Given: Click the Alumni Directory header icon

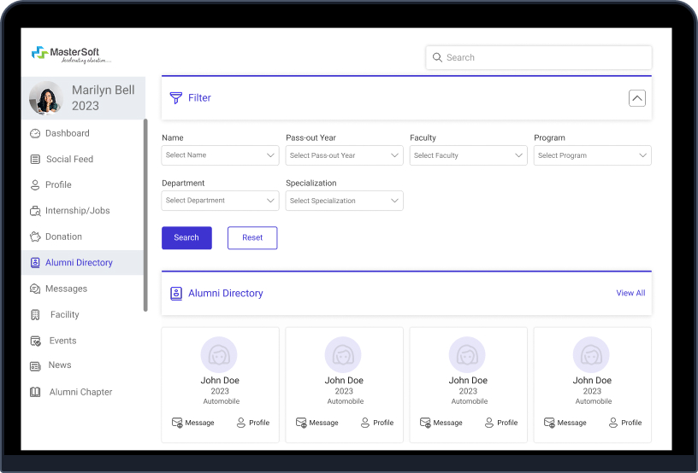Looking at the screenshot, I should pyautogui.click(x=176, y=294).
